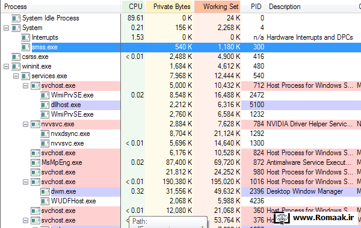Click the 1.53 CPU value
Screen dimensions: 361x228
pyautogui.click(x=137, y=37)
